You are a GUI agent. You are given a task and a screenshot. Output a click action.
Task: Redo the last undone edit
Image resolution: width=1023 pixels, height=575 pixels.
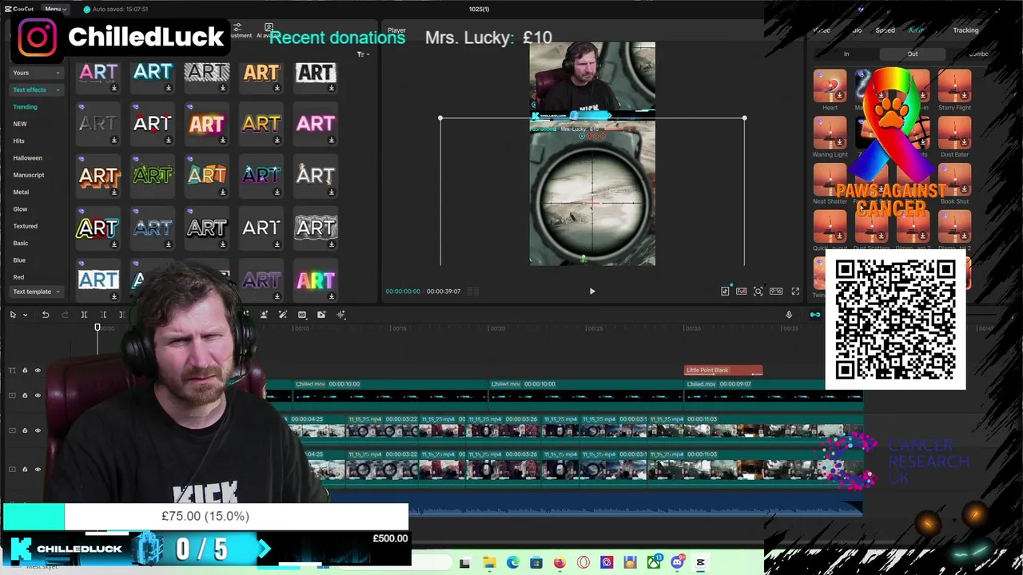[x=65, y=315]
